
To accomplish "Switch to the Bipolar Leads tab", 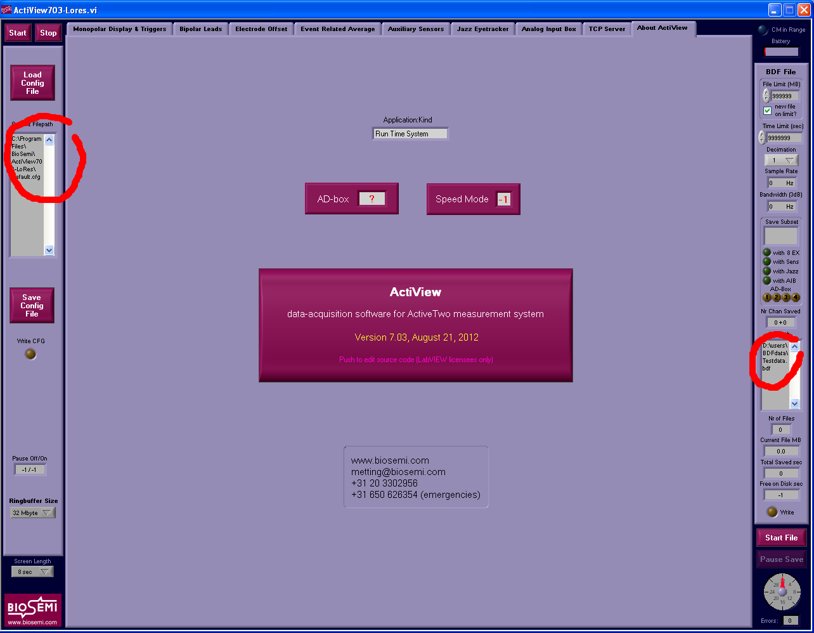I will 201,29.
